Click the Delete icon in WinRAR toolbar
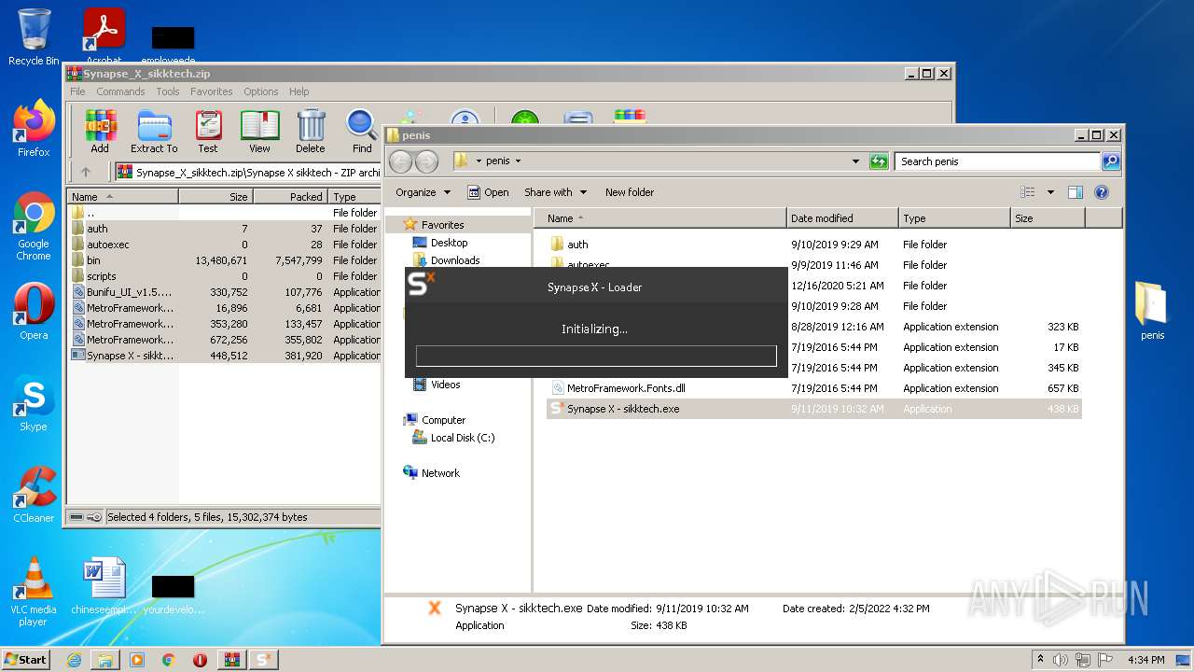 (x=311, y=132)
